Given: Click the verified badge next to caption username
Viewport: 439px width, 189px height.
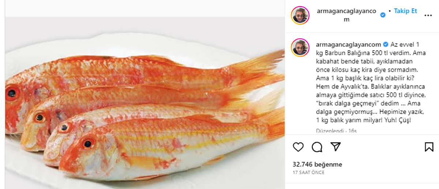Looking at the screenshot, I should 385,45.
